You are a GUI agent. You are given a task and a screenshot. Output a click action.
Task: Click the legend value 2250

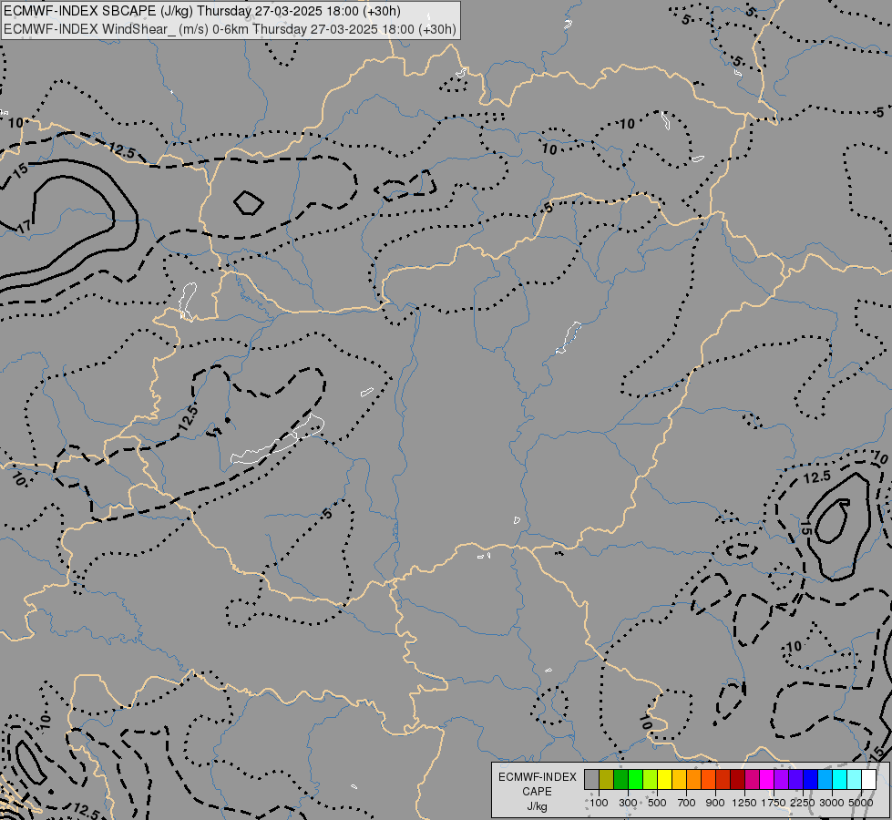(x=803, y=803)
